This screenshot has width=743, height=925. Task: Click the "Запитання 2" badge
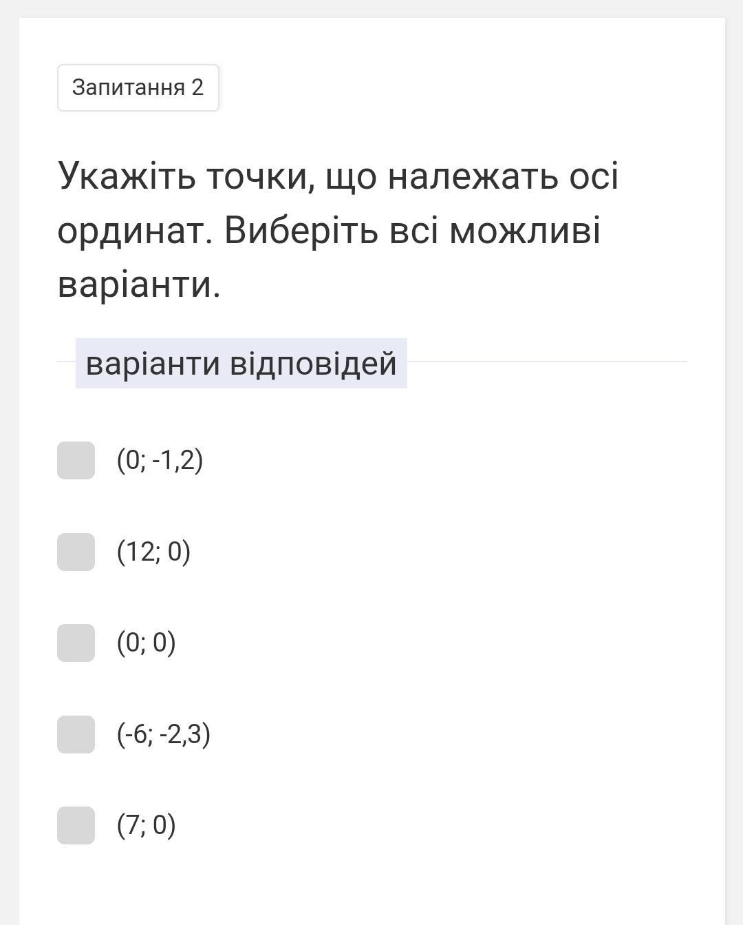click(x=138, y=87)
